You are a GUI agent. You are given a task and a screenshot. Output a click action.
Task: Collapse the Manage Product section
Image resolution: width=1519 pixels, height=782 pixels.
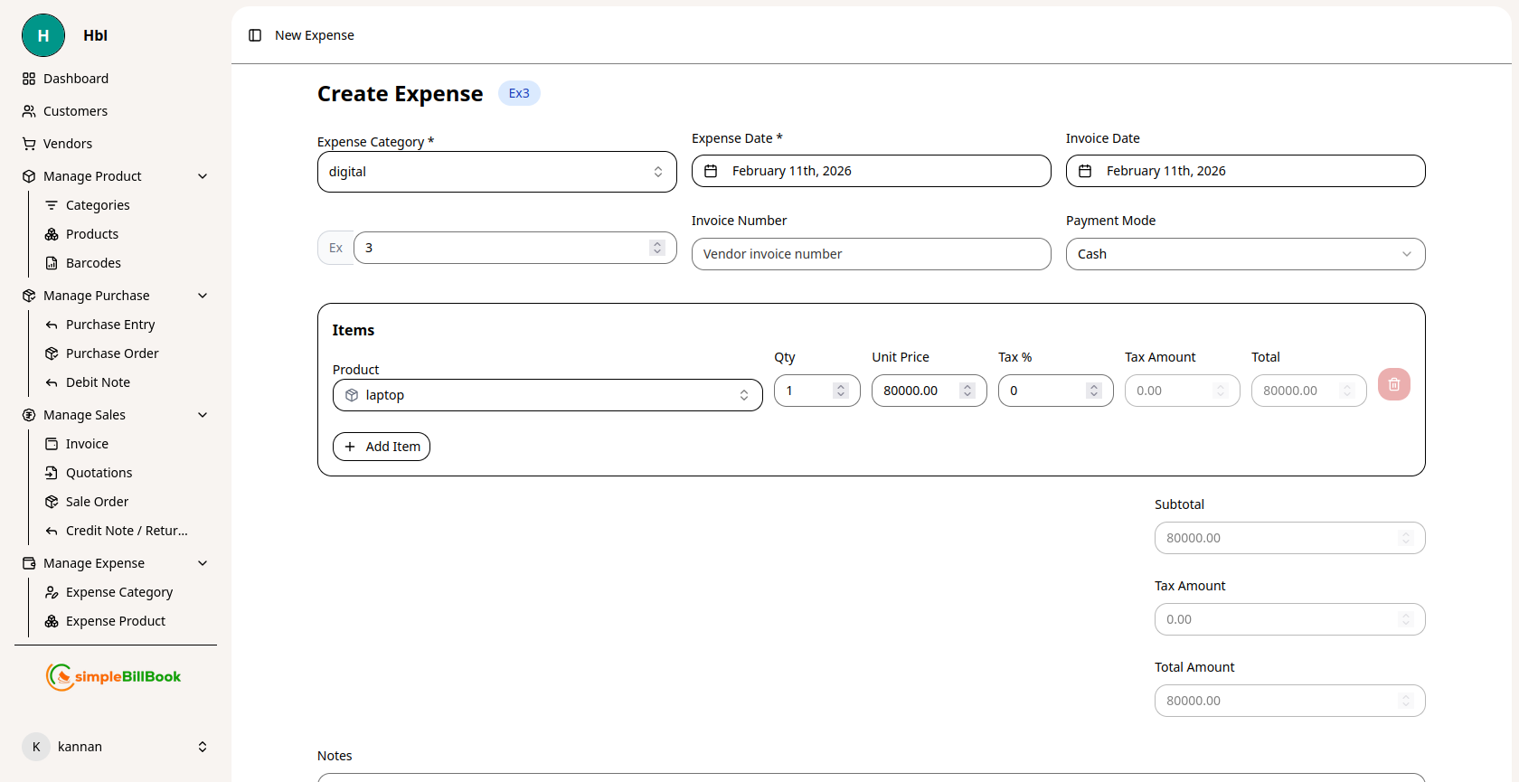point(203,176)
